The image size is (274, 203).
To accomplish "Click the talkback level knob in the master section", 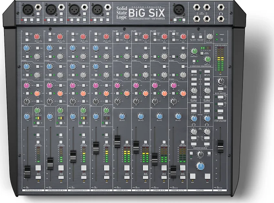I will [x=209, y=37].
